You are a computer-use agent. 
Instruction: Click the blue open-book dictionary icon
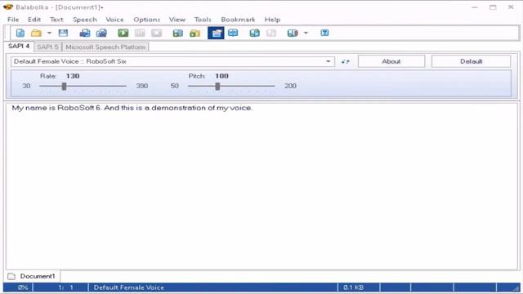click(233, 33)
